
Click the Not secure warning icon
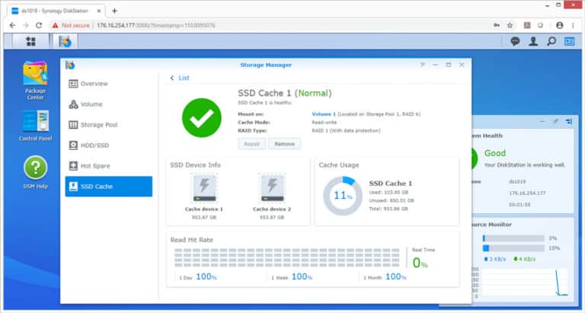pos(55,25)
